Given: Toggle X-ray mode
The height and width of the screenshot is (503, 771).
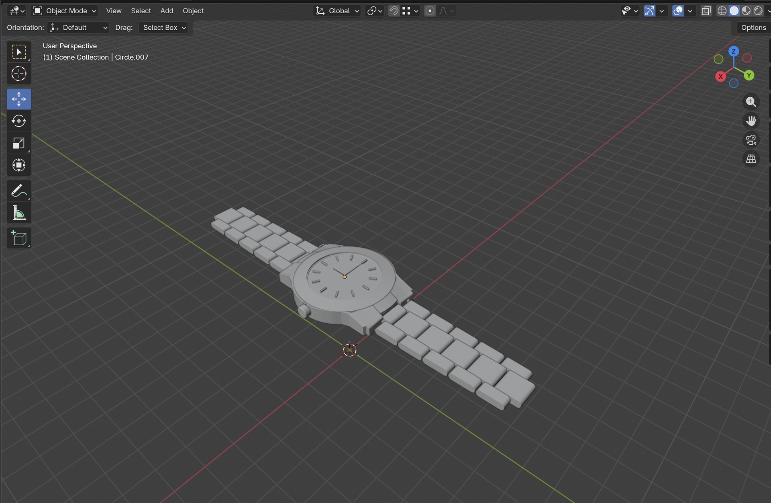Looking at the screenshot, I should (706, 11).
